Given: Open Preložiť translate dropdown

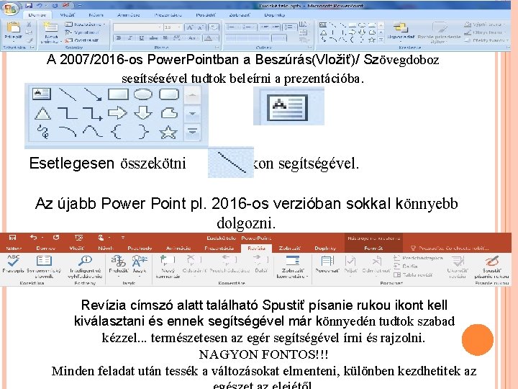Looking at the screenshot, I should point(118,264).
